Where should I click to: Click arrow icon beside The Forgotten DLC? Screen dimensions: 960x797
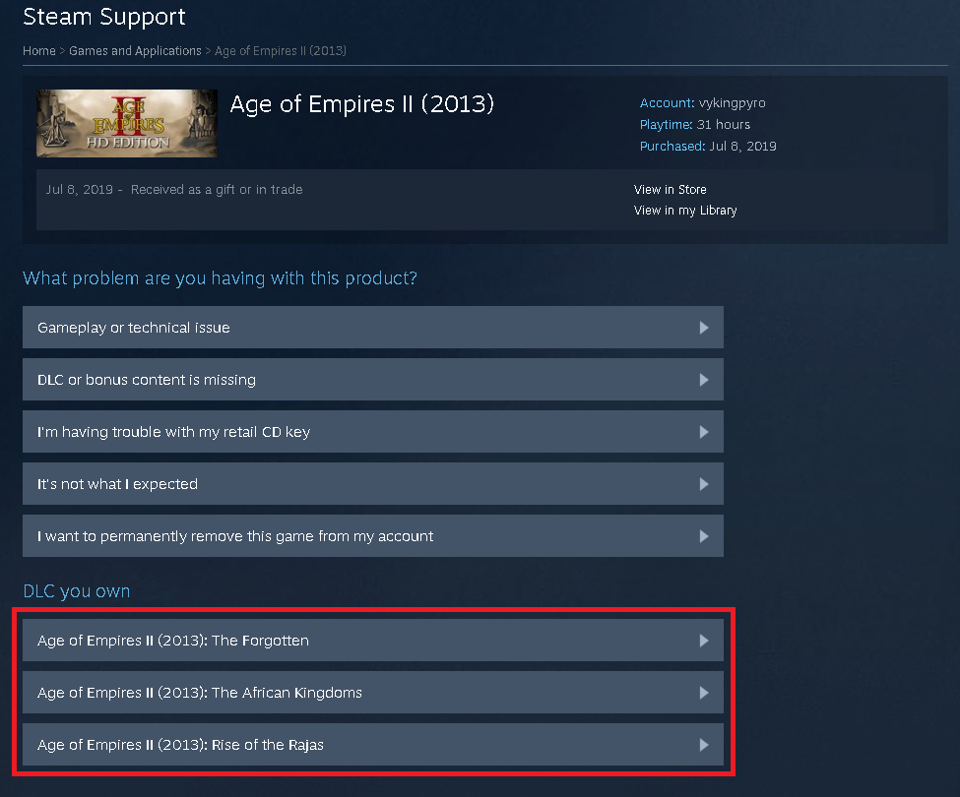coord(704,641)
